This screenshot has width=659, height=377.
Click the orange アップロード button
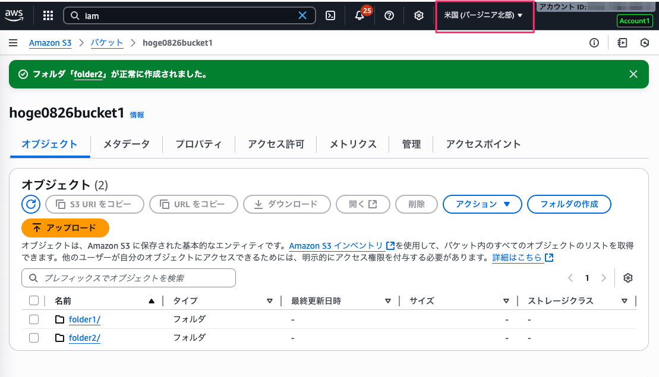(65, 228)
